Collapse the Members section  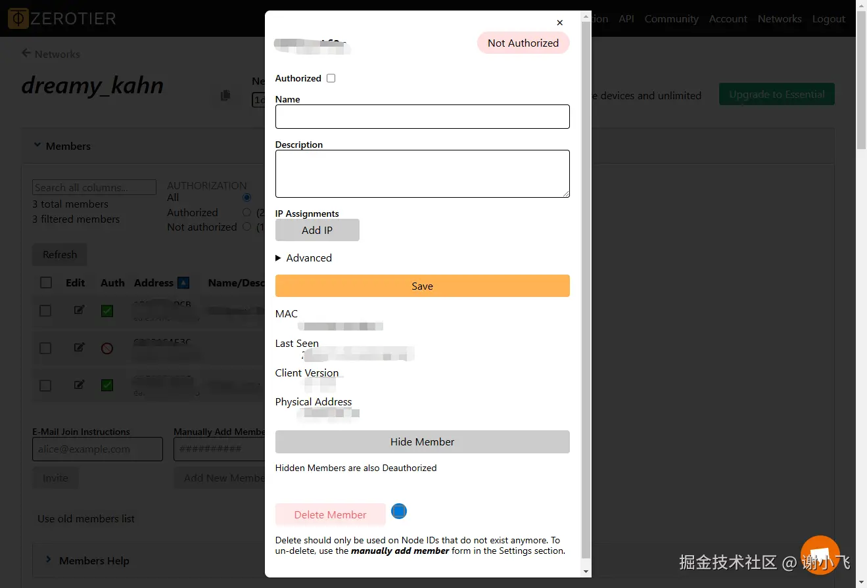pyautogui.click(x=37, y=146)
